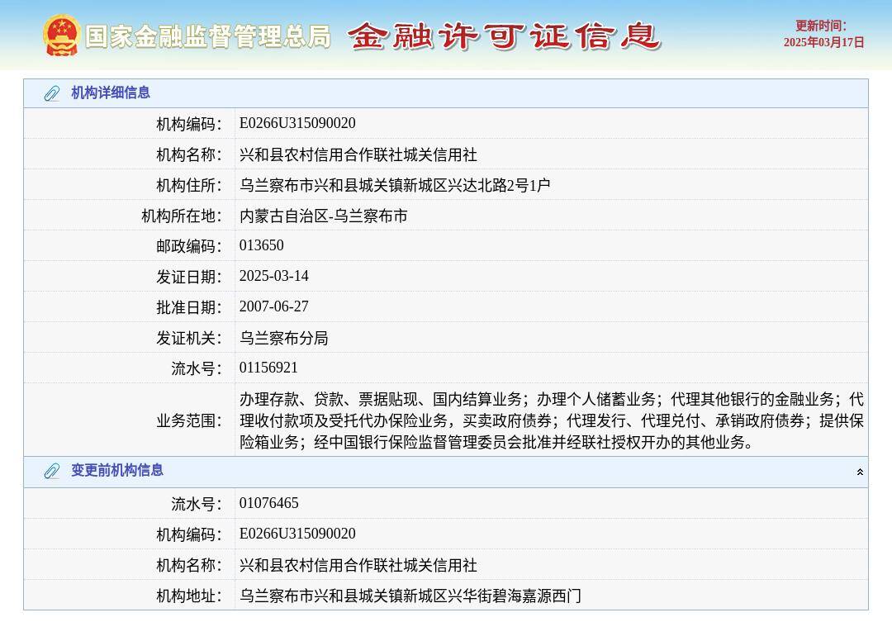Click 机构名称 value in 变更前机构信息 section
This screenshot has width=892, height=622.
click(x=358, y=565)
